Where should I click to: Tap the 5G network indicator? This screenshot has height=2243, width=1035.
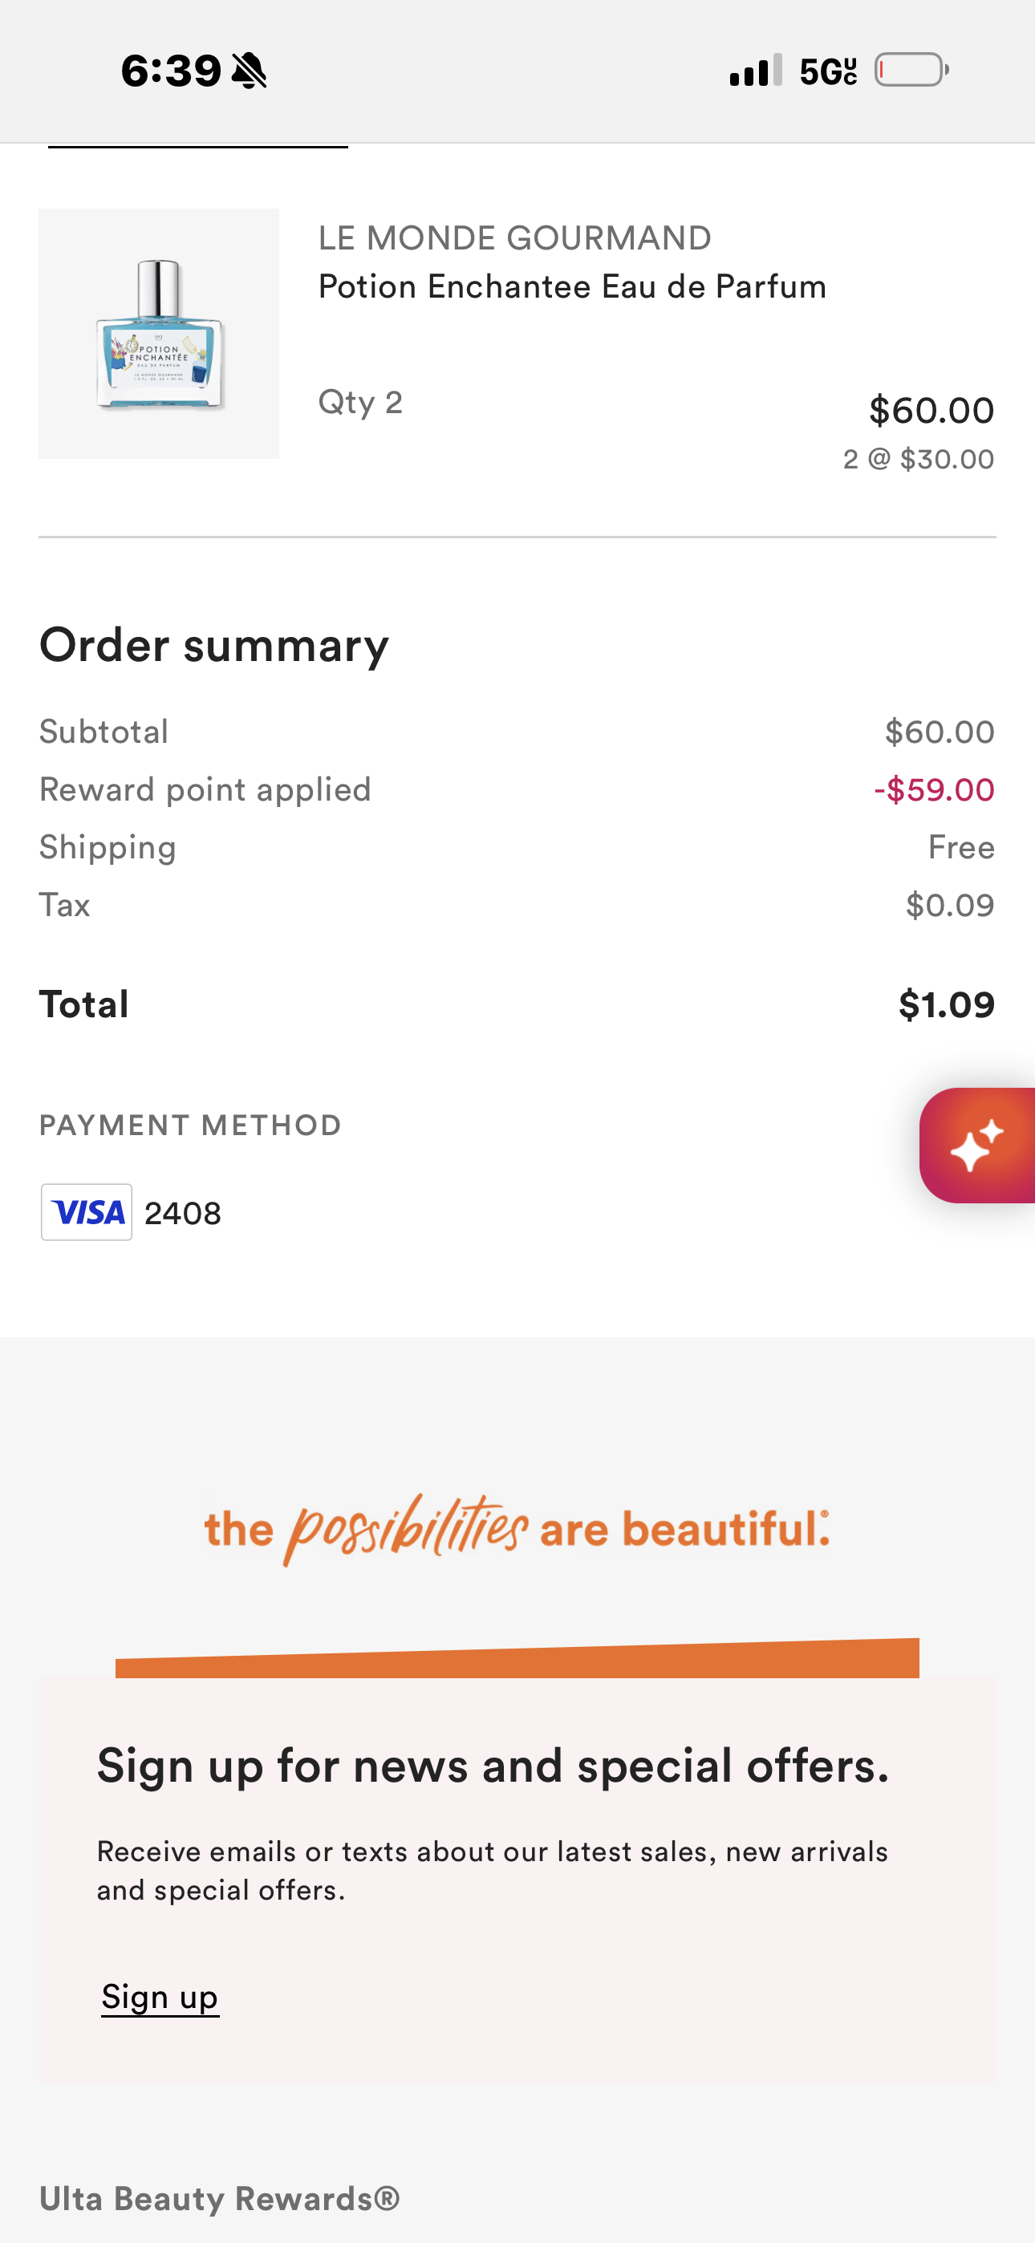click(828, 71)
